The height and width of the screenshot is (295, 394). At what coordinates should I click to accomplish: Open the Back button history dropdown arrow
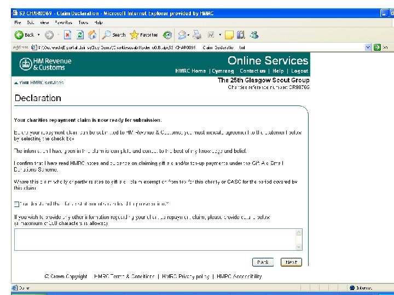tap(39, 35)
